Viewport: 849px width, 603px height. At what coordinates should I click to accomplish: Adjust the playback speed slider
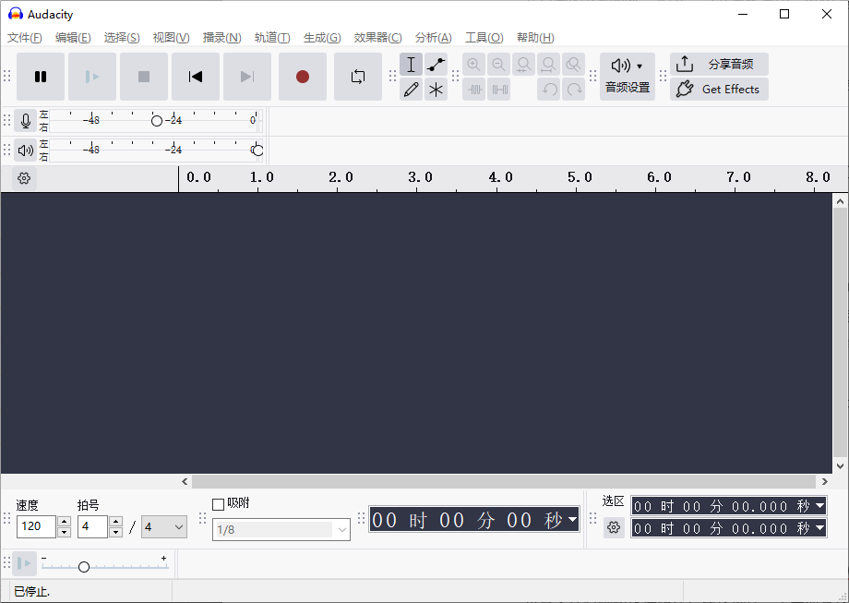pos(84,566)
